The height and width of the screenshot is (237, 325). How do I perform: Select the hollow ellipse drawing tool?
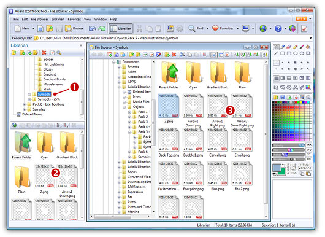(295, 53)
